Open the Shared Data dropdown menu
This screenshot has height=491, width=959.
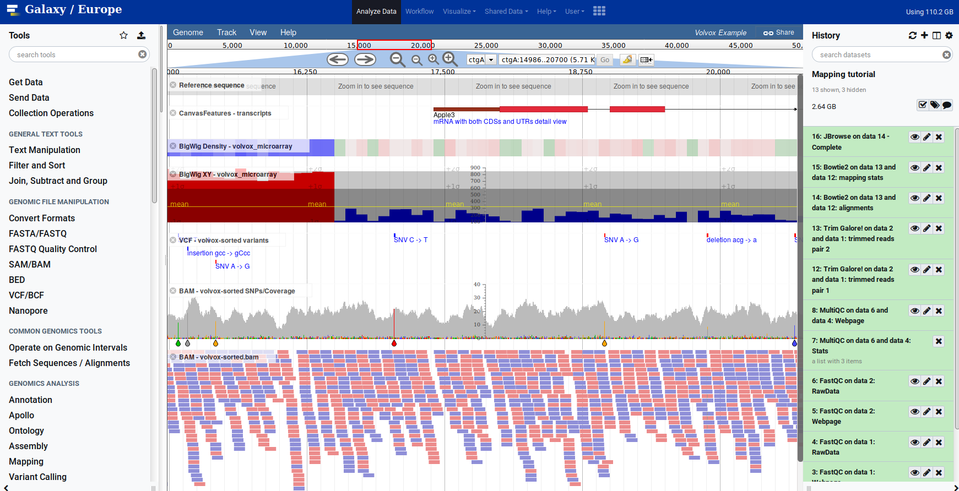click(x=506, y=11)
